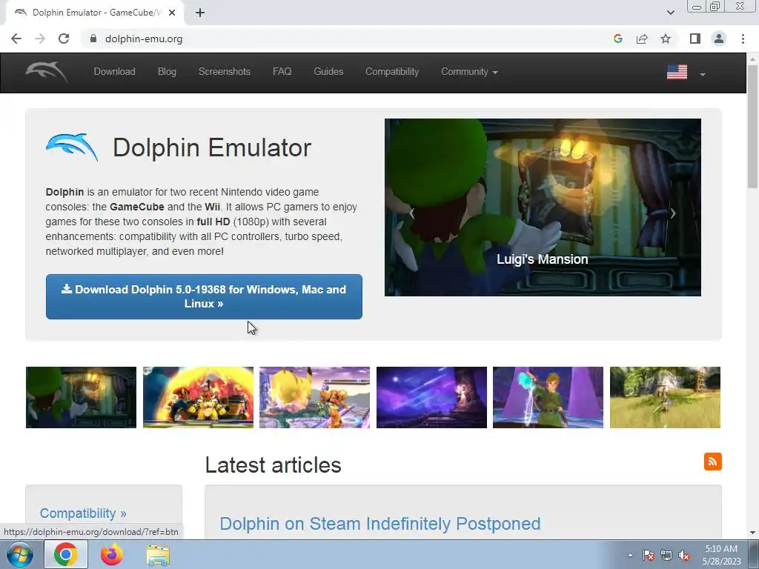759x569 pixels.
Task: Open the 'Compatibility »' sidebar link
Action: (83, 513)
